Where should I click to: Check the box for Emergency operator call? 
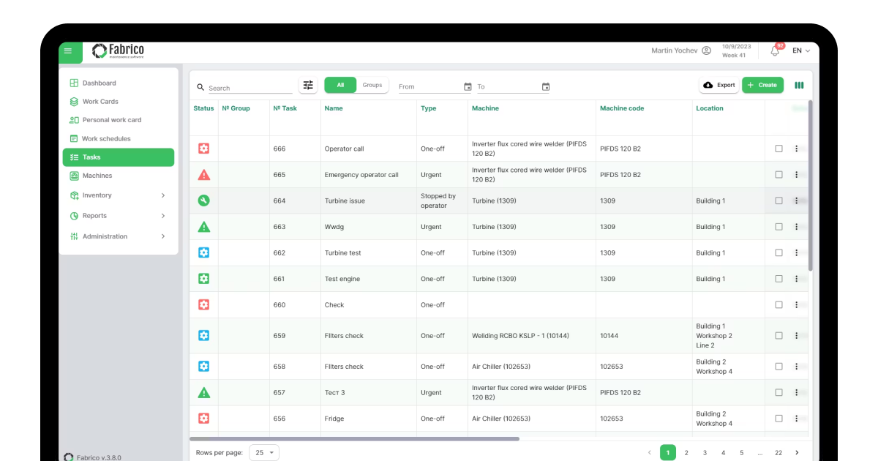778,175
